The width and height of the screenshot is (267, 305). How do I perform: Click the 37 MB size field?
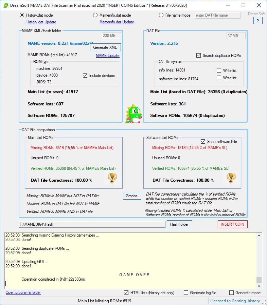[236, 36]
